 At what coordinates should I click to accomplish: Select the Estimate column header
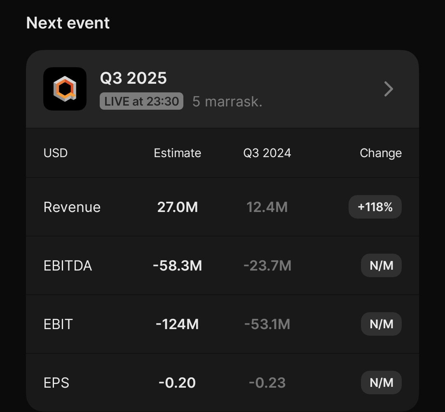[177, 153]
